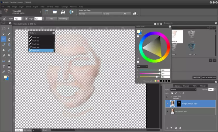The width and height of the screenshot is (218, 132).
Task: Open the Adjust menu
Action: tap(35, 7)
